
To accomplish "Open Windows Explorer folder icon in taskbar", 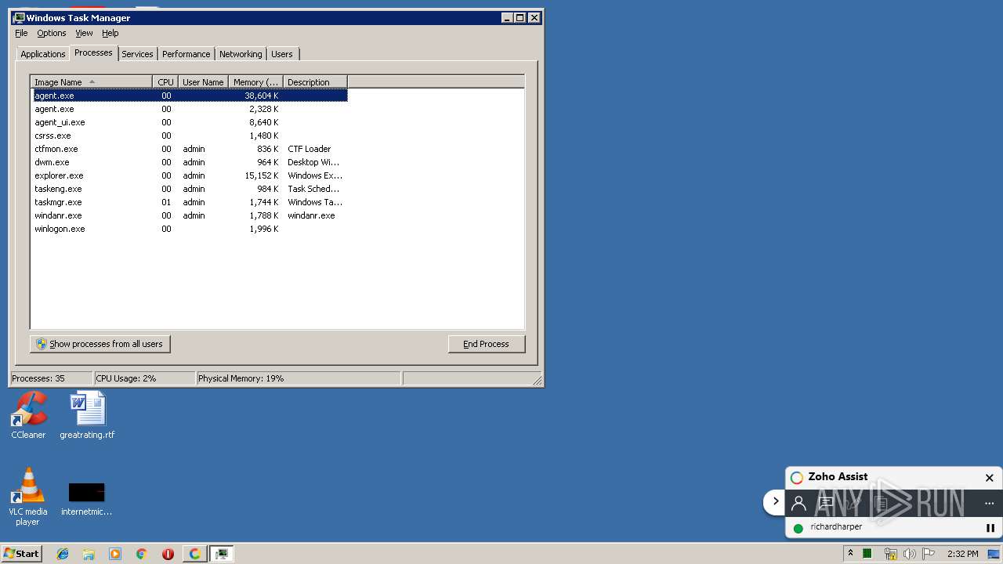I will pos(89,554).
